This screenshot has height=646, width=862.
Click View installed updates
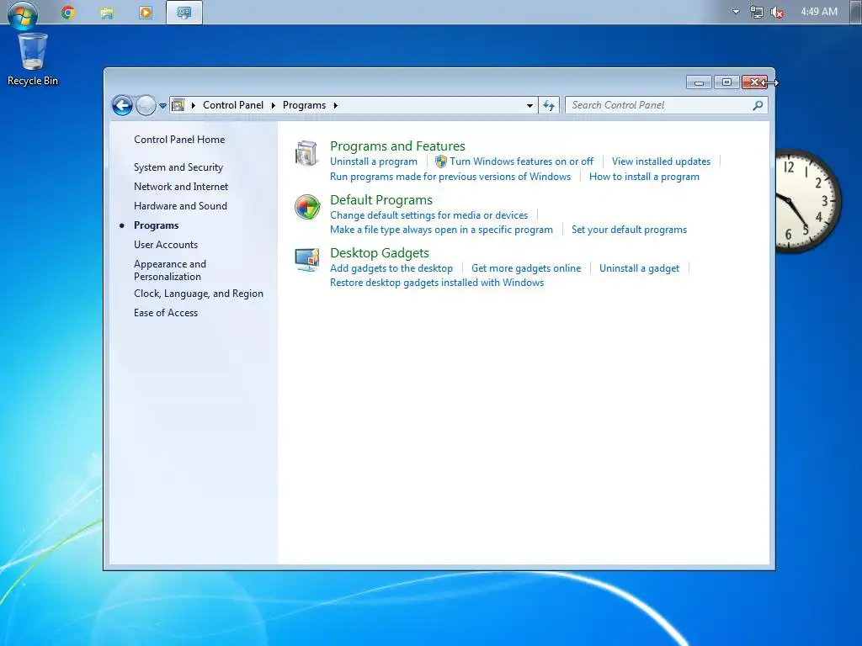pyautogui.click(x=661, y=161)
